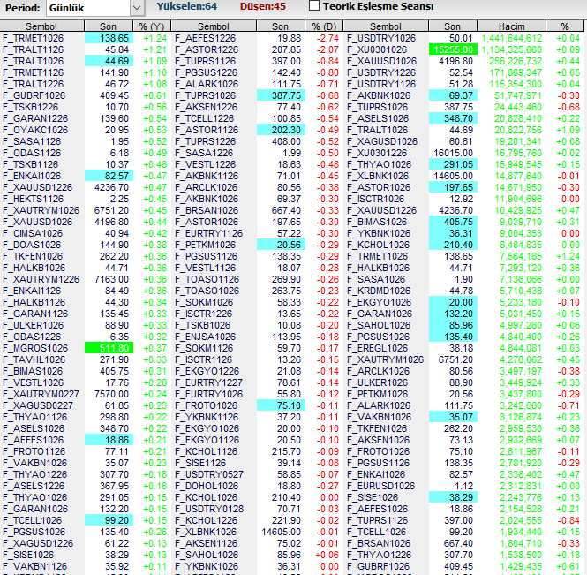
Task: Select the F_EURUSD1026 symbol
Action: [380, 486]
